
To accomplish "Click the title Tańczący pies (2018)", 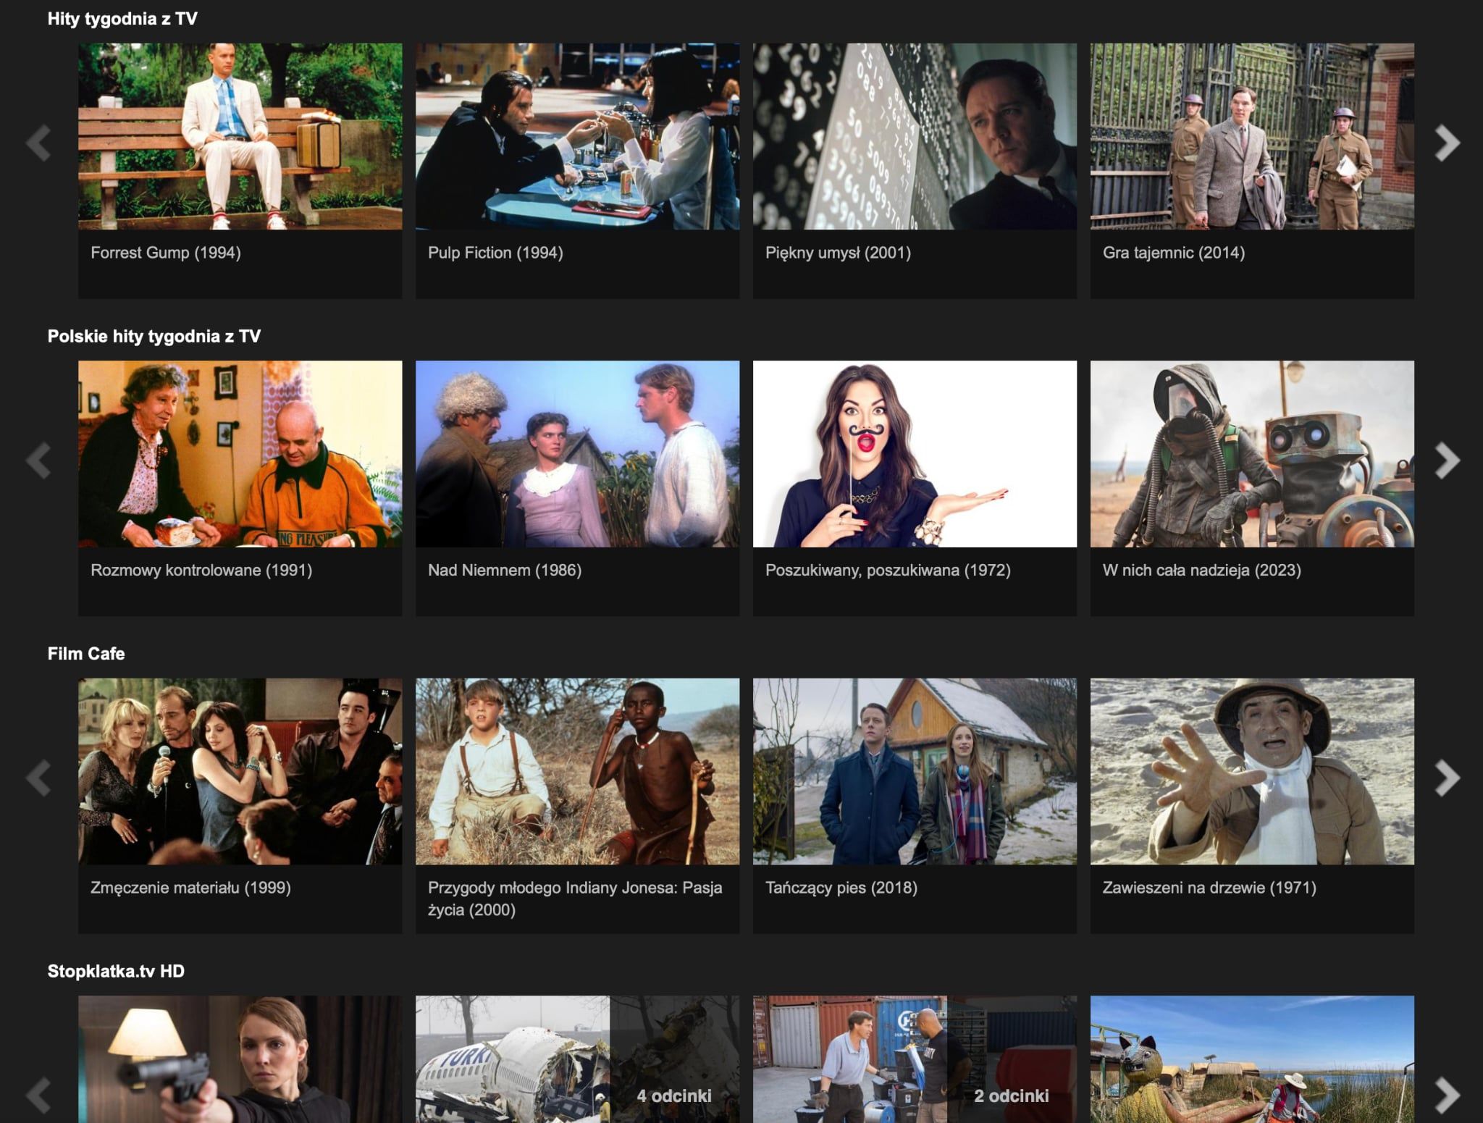I will [x=841, y=888].
